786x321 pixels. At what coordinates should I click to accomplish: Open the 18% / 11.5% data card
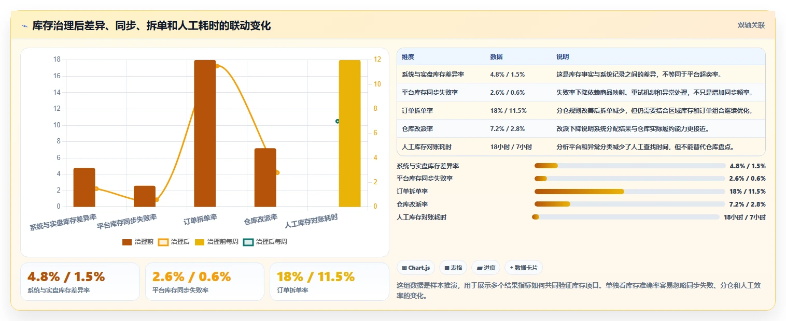pos(329,282)
